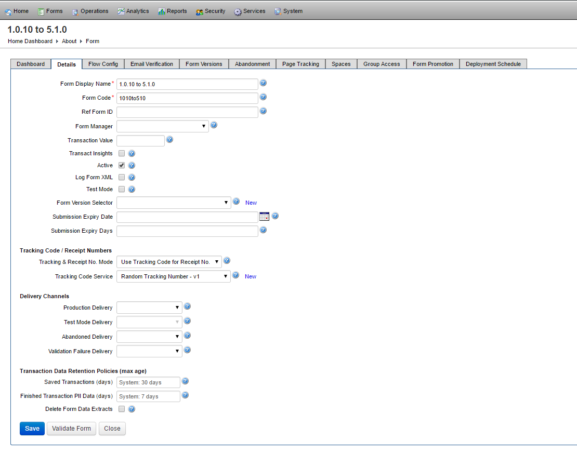
Task: Click help icon beside Log Form XML
Action: (x=132, y=177)
